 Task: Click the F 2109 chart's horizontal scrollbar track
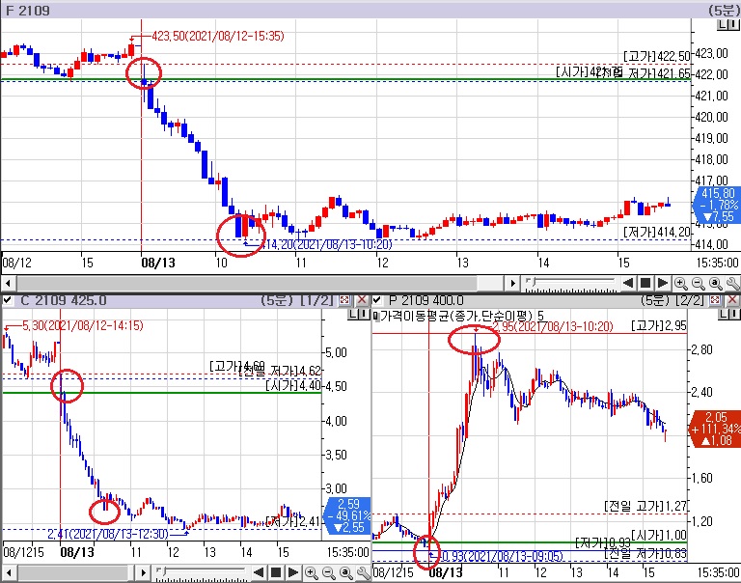coord(261,284)
